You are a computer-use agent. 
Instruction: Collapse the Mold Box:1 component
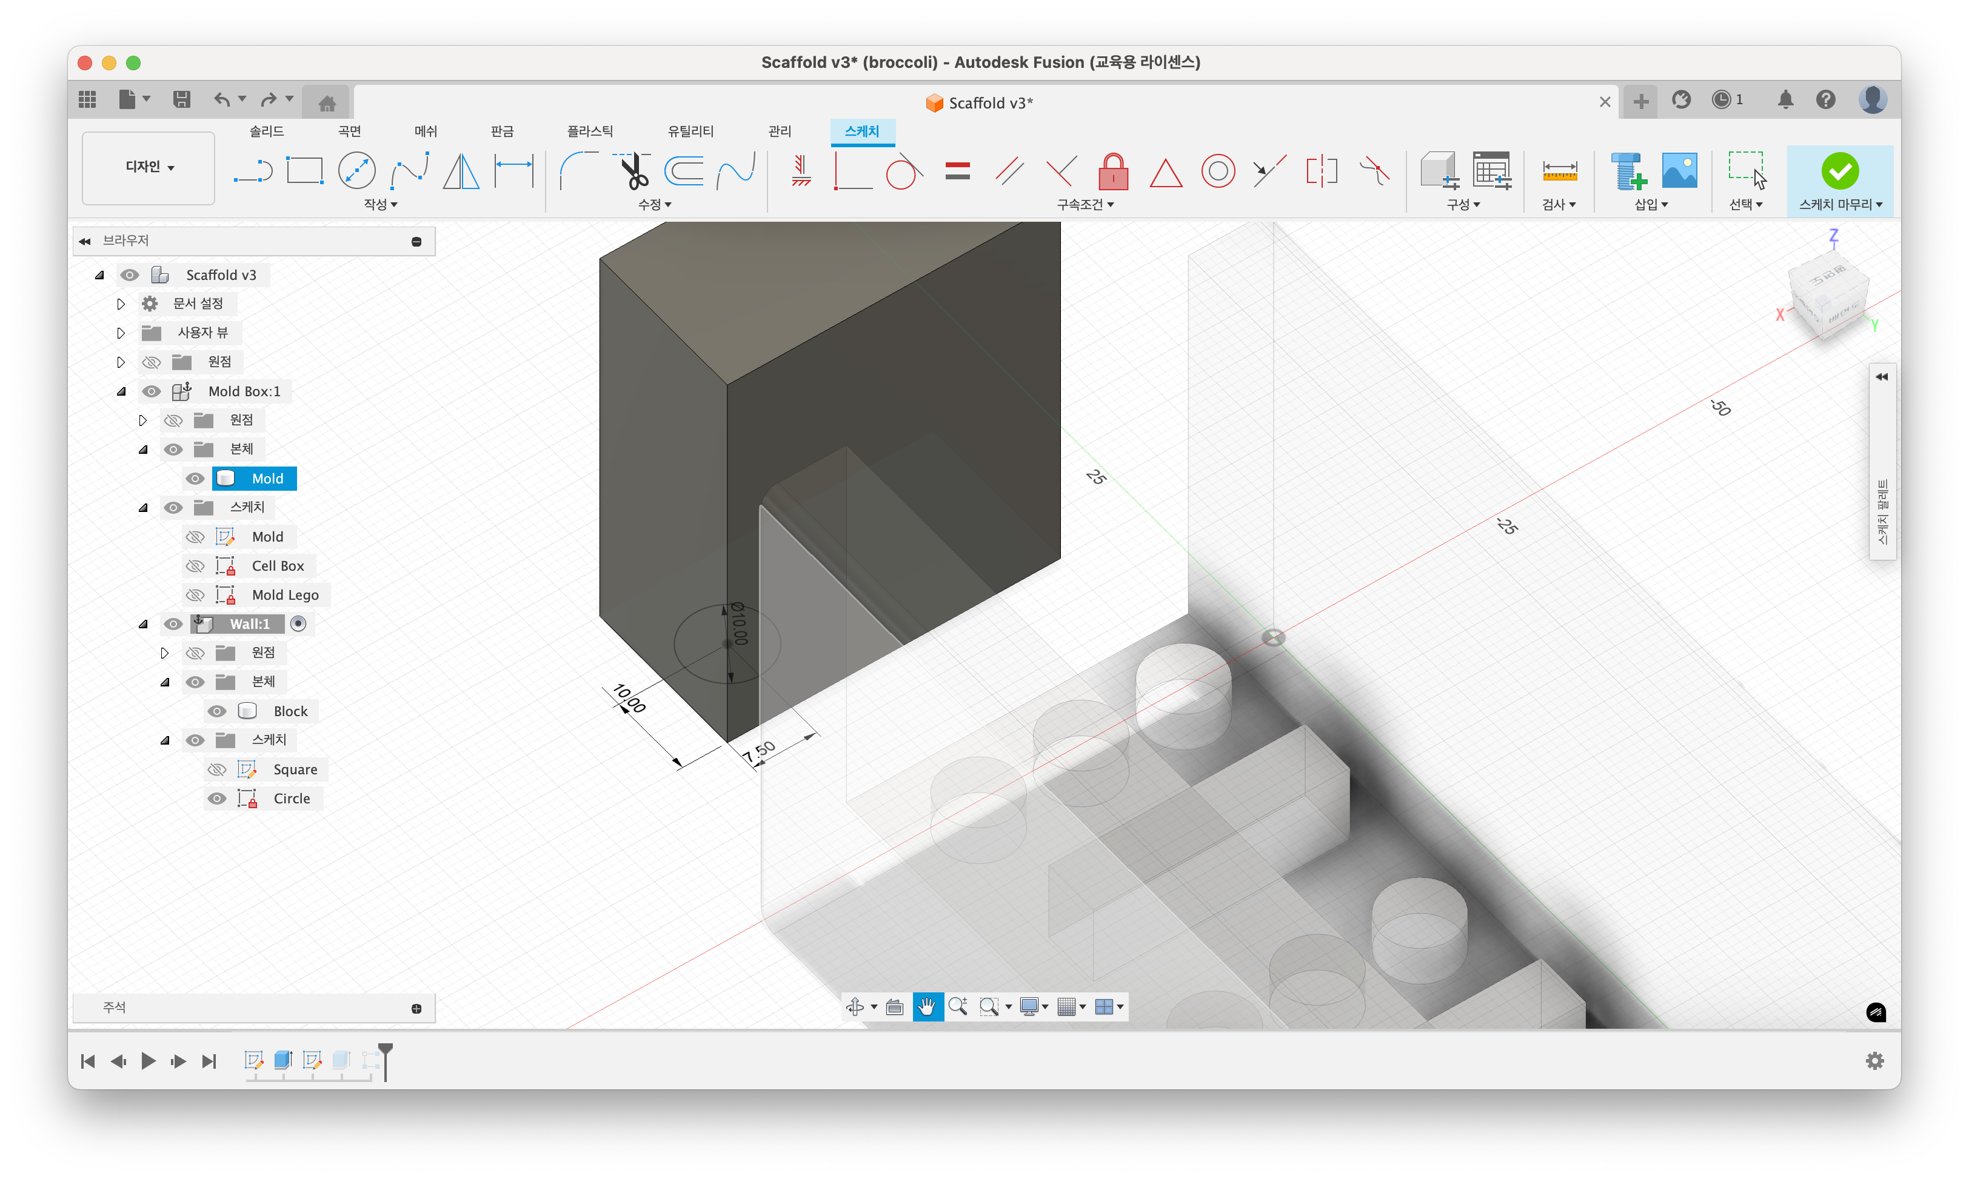[x=121, y=391]
